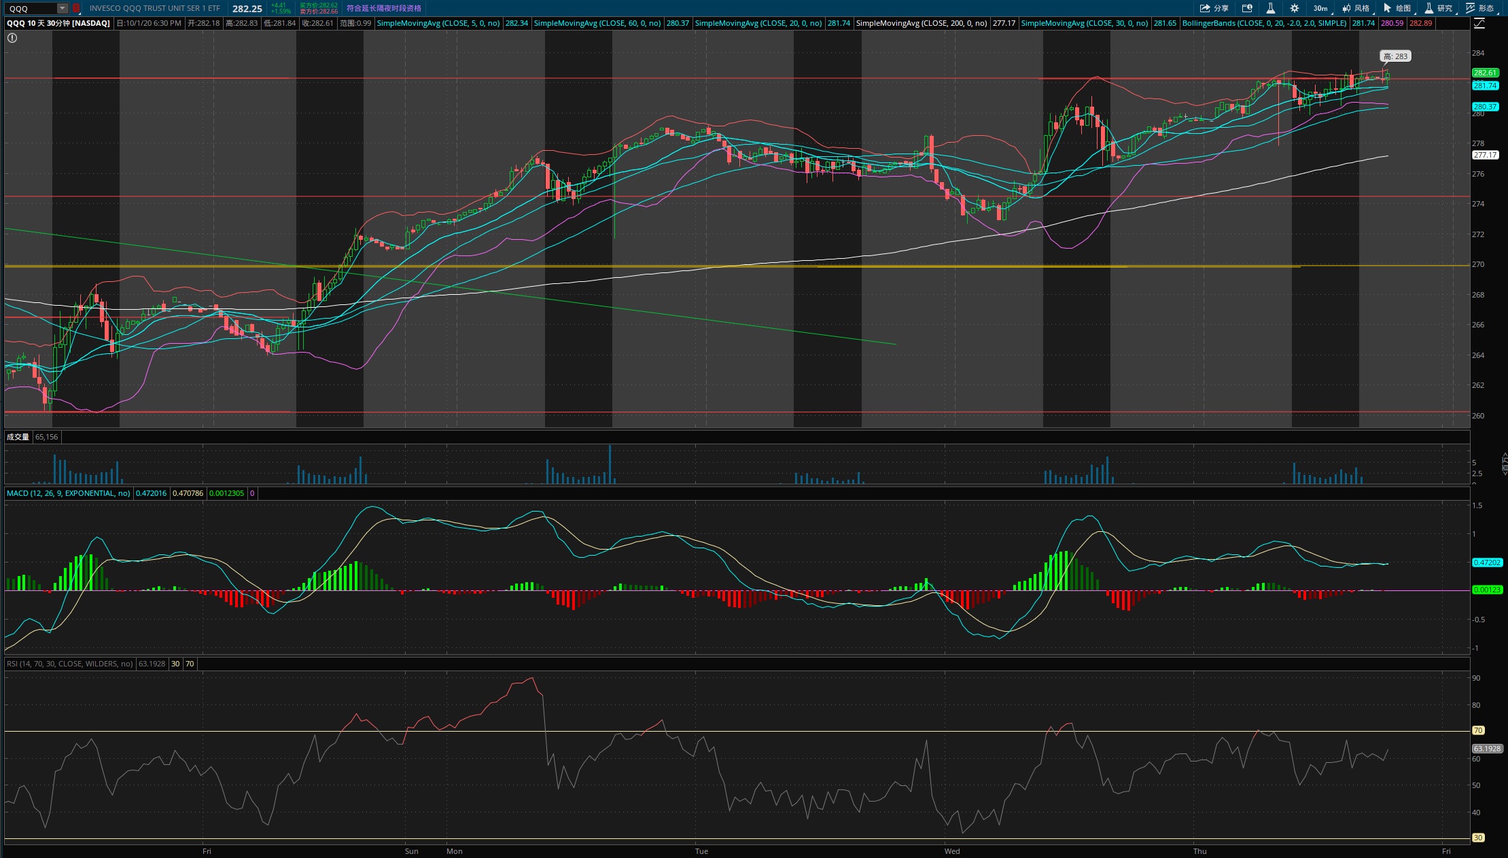This screenshot has height=858, width=1508.
Task: Click the 开:282.18 open value in header
Action: pos(204,23)
